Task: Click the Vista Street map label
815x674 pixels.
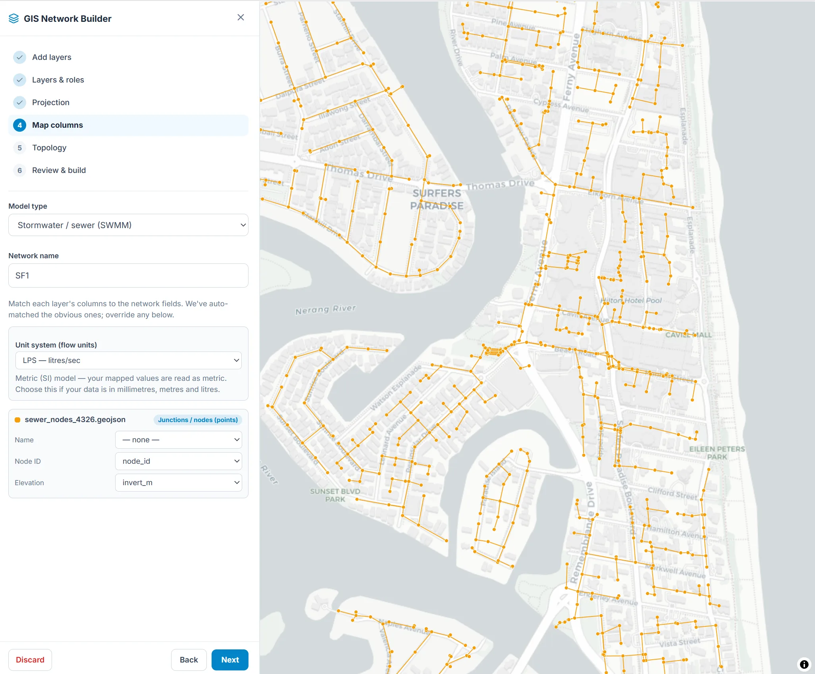Action: click(x=680, y=642)
